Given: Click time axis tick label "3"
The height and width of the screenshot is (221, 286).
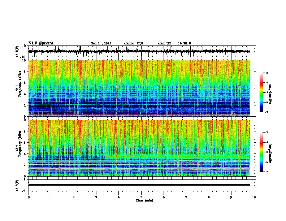Looking at the screenshot, I should click(x=96, y=197).
